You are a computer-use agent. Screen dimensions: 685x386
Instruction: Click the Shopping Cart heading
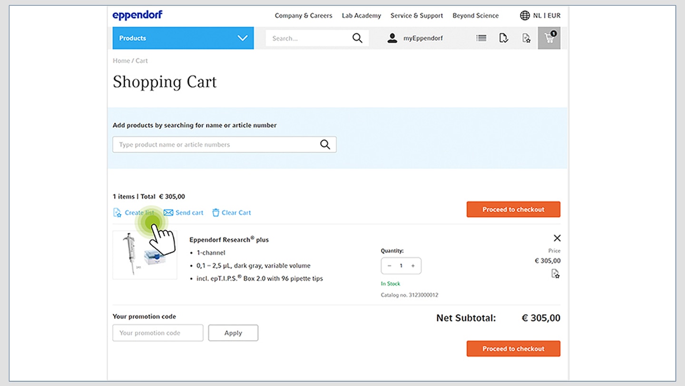point(165,82)
